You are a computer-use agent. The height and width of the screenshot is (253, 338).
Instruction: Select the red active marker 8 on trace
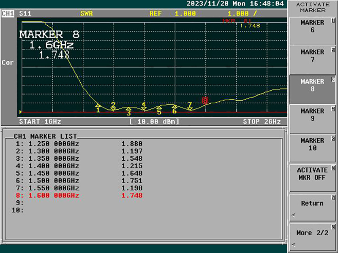pyautogui.click(x=205, y=100)
